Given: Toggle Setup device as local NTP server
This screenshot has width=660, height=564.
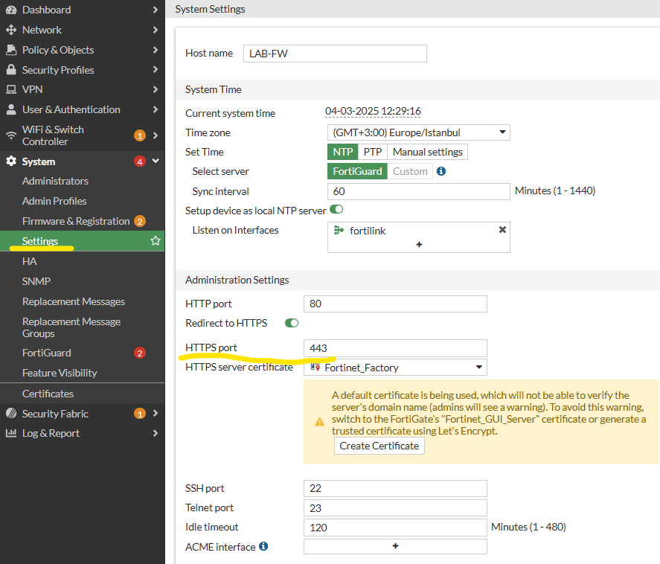Looking at the screenshot, I should point(336,209).
